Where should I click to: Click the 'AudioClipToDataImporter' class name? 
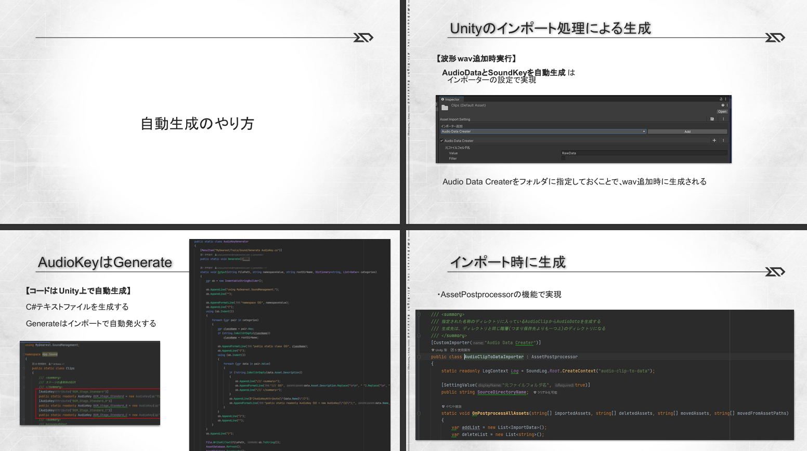coord(494,357)
